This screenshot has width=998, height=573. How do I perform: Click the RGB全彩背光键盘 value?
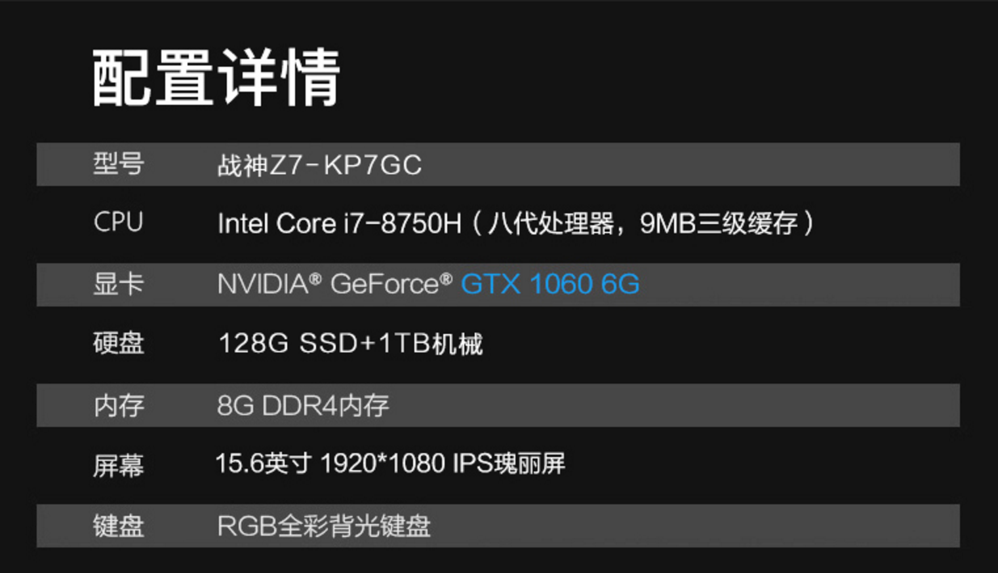click(x=324, y=526)
